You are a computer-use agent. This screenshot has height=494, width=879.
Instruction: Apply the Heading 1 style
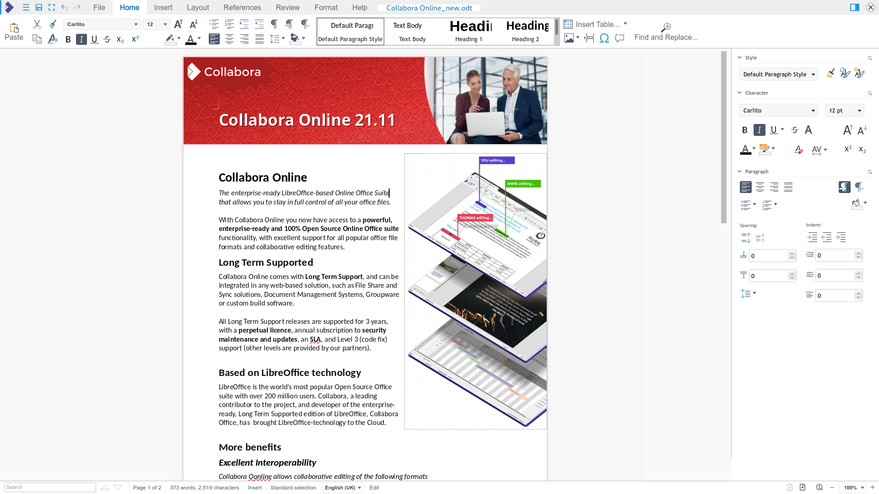468,32
